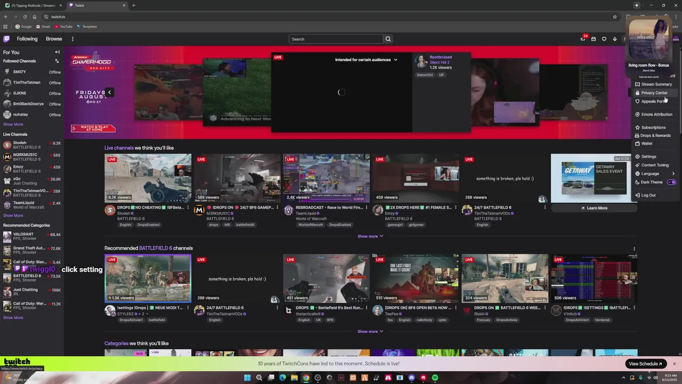
Task: Open TeamLiquid Race to World First stream thumbnail
Action: point(326,178)
